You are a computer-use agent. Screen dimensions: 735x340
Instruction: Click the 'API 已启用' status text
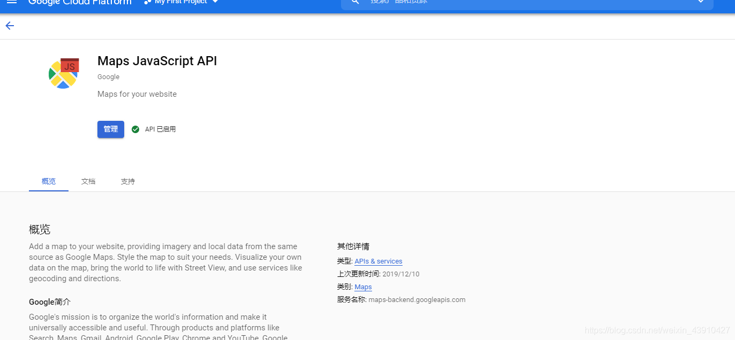[161, 129]
